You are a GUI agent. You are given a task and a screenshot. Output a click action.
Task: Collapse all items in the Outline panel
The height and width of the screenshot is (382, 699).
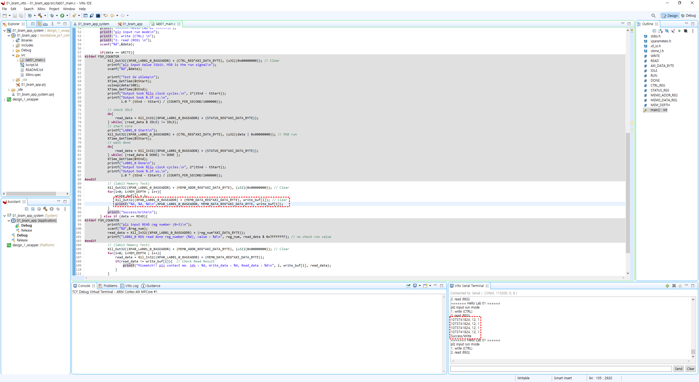click(654, 31)
